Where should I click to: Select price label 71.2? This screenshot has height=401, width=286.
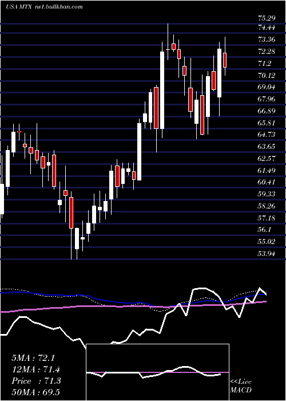coord(264,63)
